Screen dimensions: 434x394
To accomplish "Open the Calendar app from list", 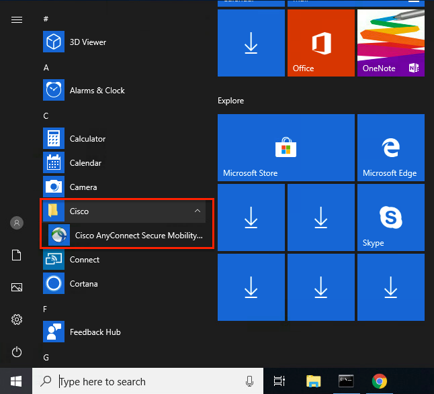I will [124, 162].
